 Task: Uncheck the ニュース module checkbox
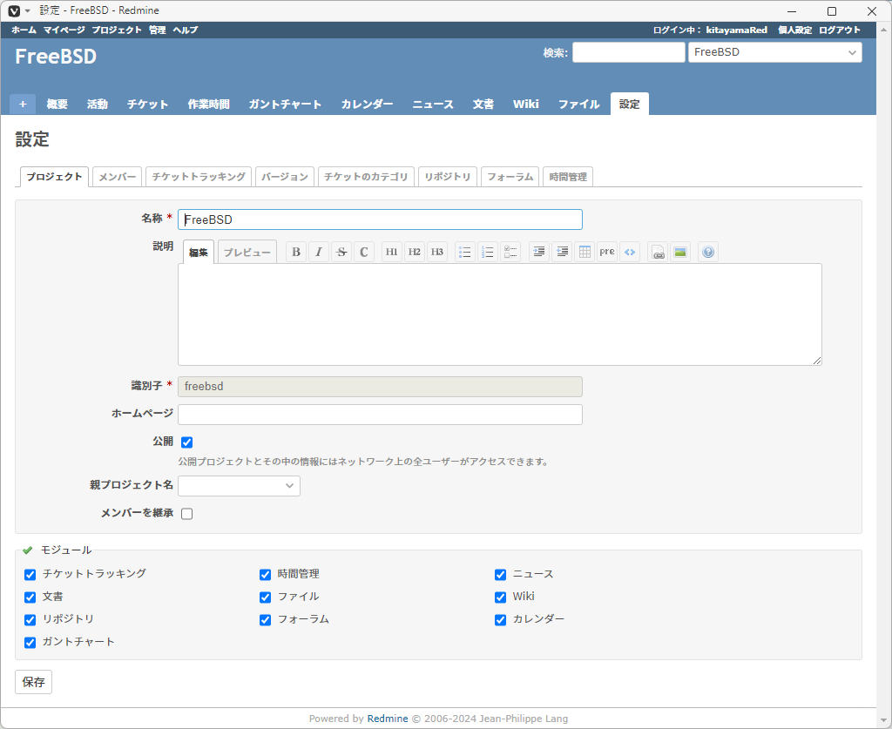click(x=501, y=575)
